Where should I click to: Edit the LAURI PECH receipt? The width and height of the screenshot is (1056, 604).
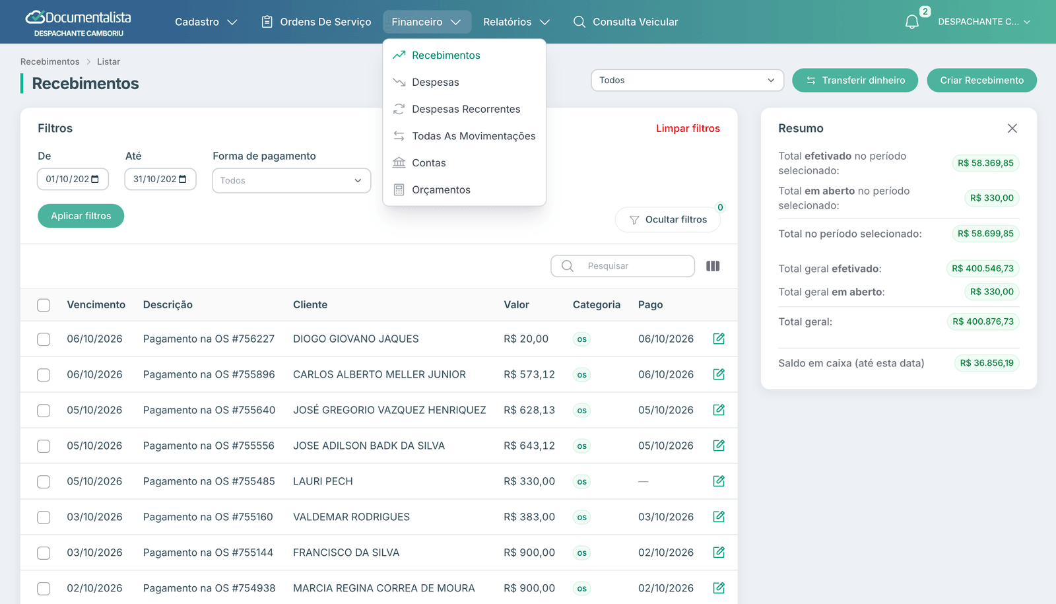[x=719, y=481]
